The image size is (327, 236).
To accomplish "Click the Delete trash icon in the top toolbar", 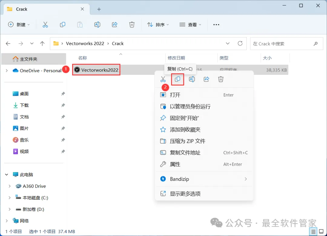I will pyautogui.click(x=132, y=25).
